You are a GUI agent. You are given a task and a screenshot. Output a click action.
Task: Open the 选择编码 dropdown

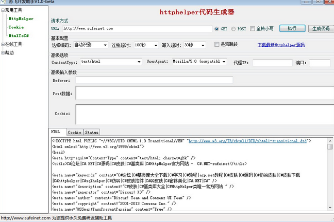91,45
